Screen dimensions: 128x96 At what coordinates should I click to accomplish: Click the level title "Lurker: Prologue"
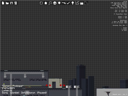click(12, 86)
